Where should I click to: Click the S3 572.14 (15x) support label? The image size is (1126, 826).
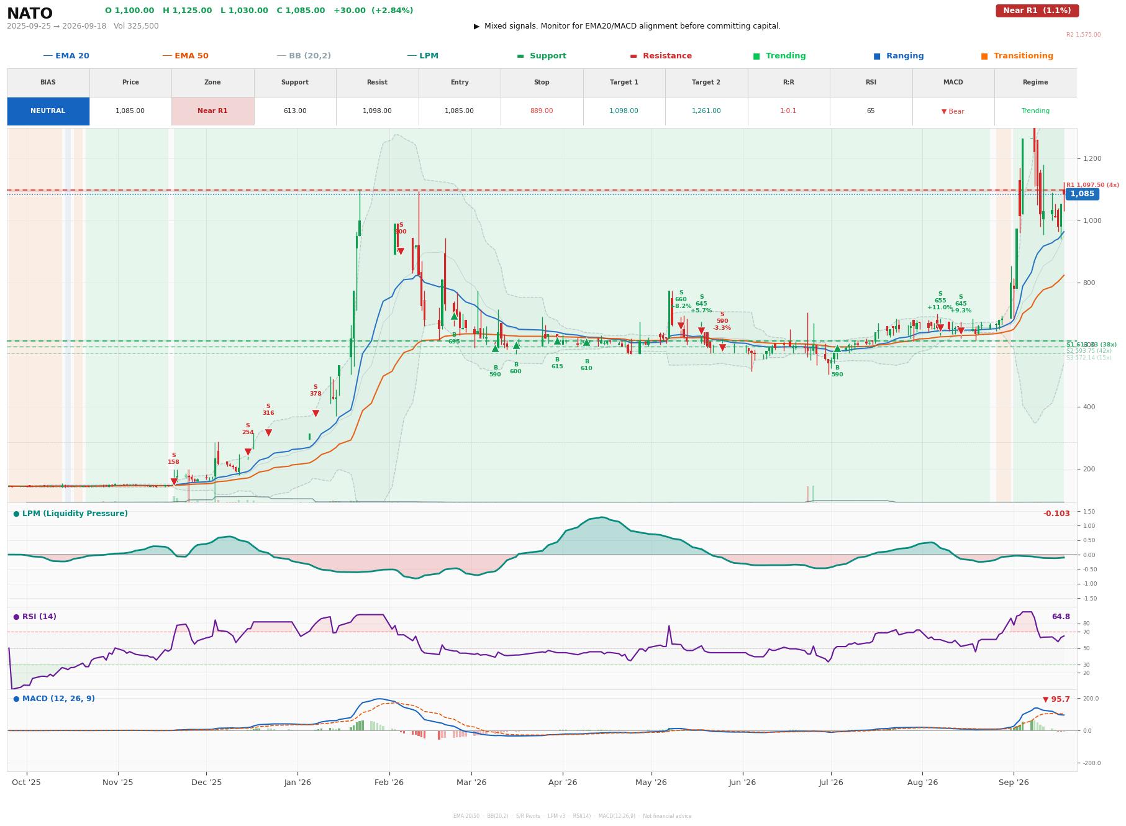point(1089,358)
